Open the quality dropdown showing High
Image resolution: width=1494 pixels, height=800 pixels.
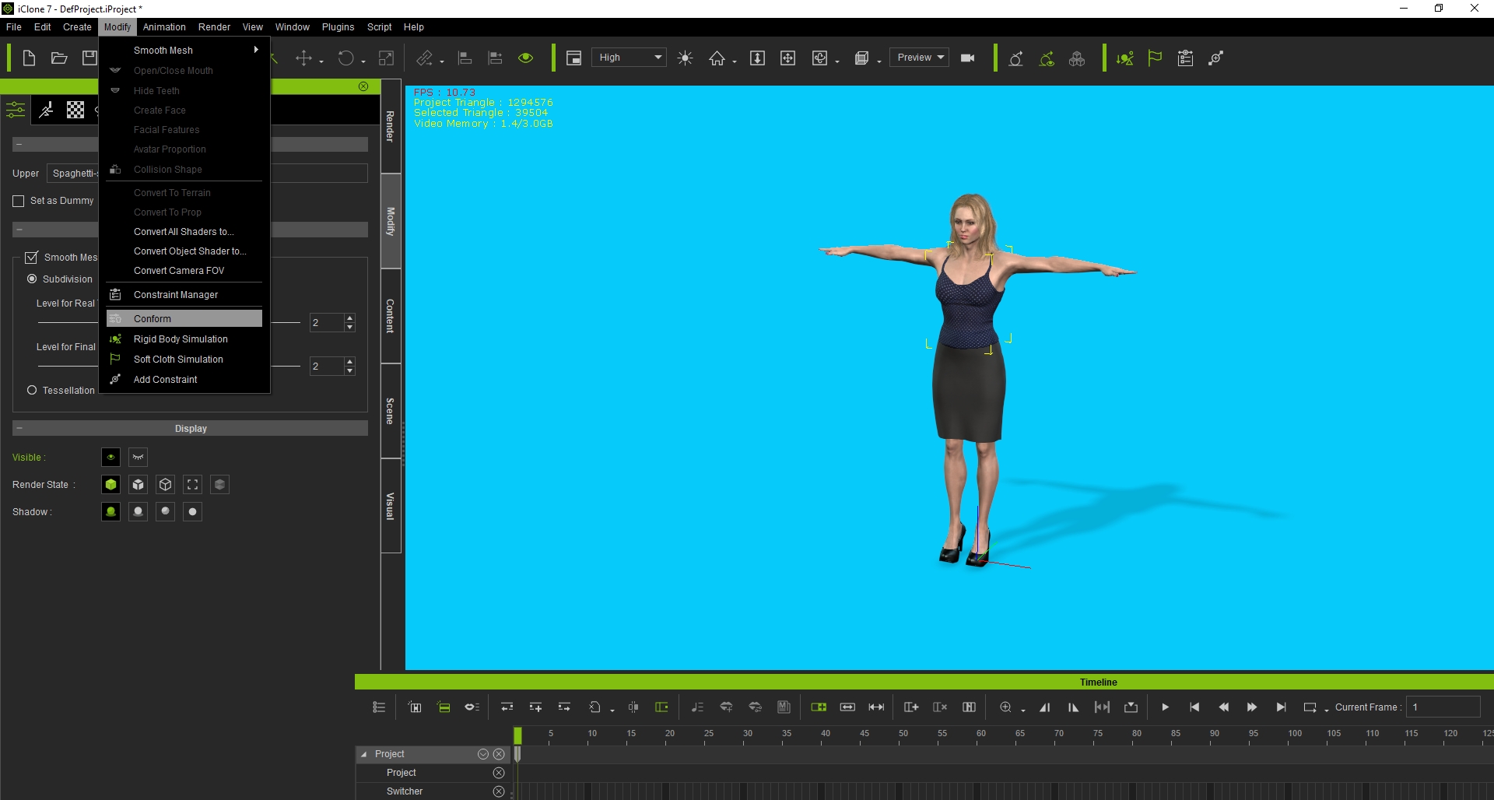(629, 58)
